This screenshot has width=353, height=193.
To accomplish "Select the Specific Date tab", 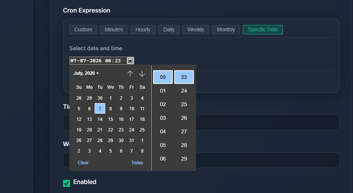I will tap(263, 29).
